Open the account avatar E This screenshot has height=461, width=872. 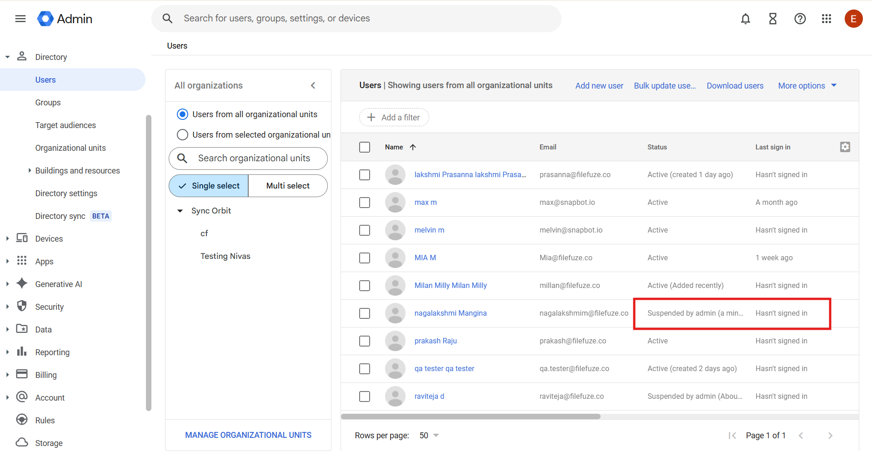(x=854, y=19)
